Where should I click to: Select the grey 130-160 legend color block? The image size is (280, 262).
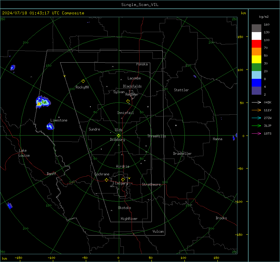pyautogui.click(x=256, y=28)
